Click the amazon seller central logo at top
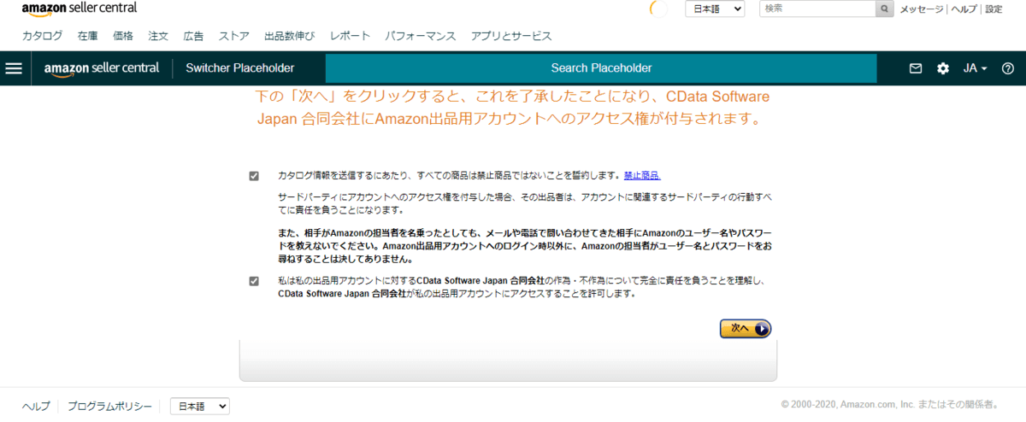Viewport: 1026px width, 422px height. 80,9
